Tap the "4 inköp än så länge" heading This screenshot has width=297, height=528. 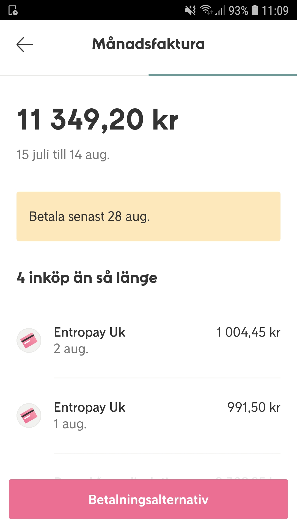click(87, 277)
